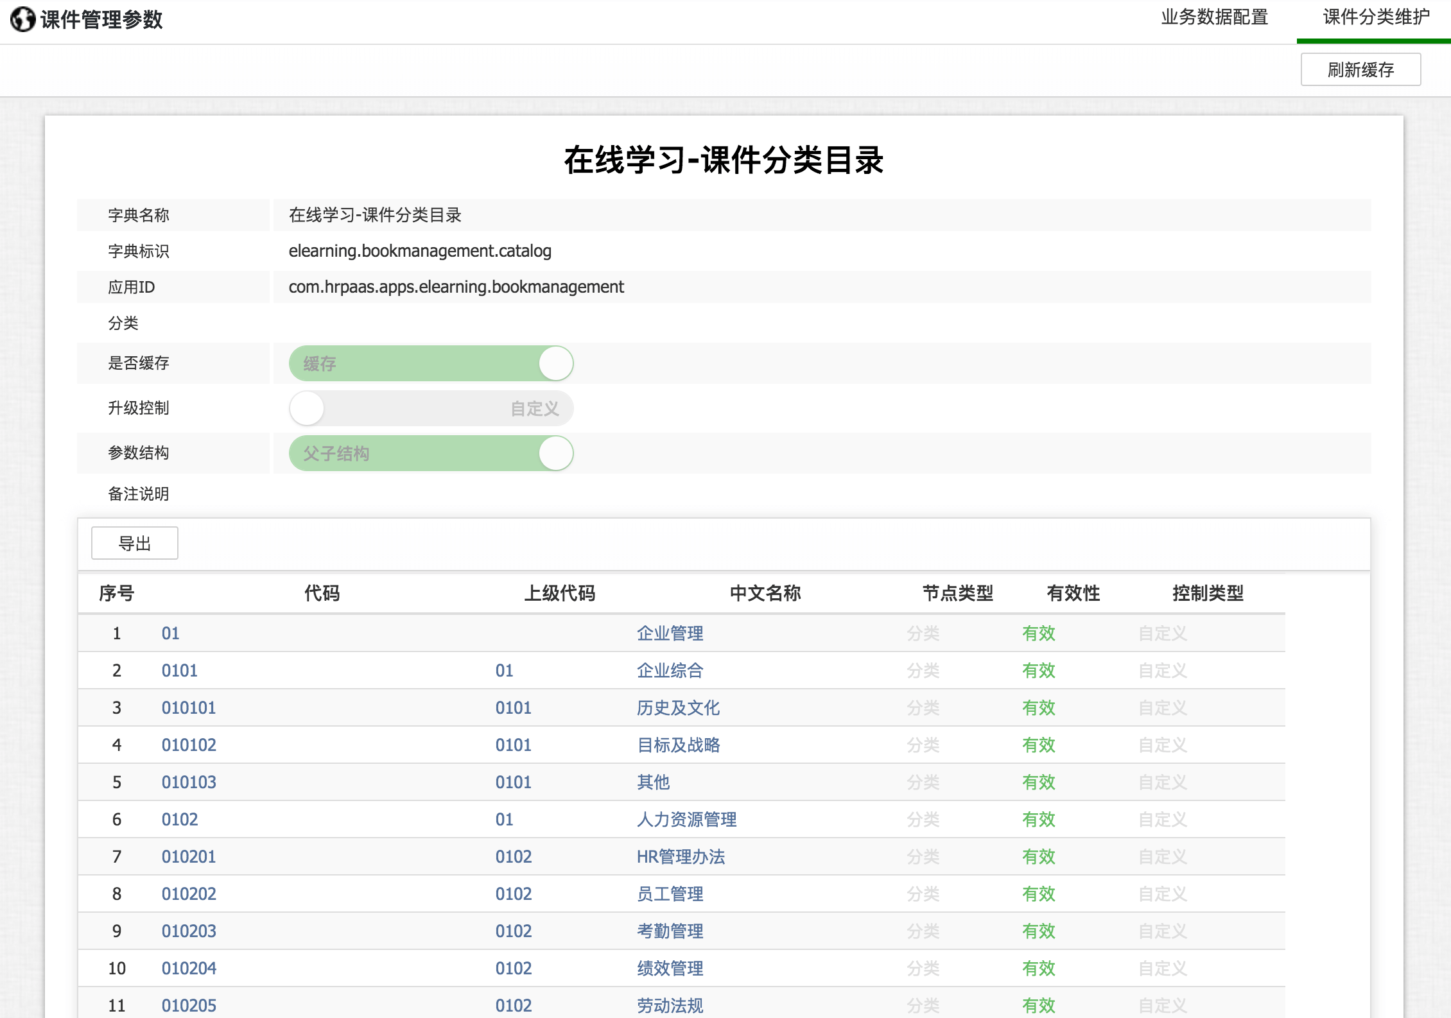This screenshot has height=1018, width=1451.
Task: Click the globe icon beside 课件管理参数
Action: (x=23, y=19)
